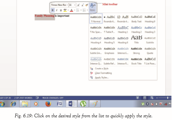The width and height of the screenshot is (172, 120).
Task: Apply the Intense Reference style
Action: tap(123, 61)
